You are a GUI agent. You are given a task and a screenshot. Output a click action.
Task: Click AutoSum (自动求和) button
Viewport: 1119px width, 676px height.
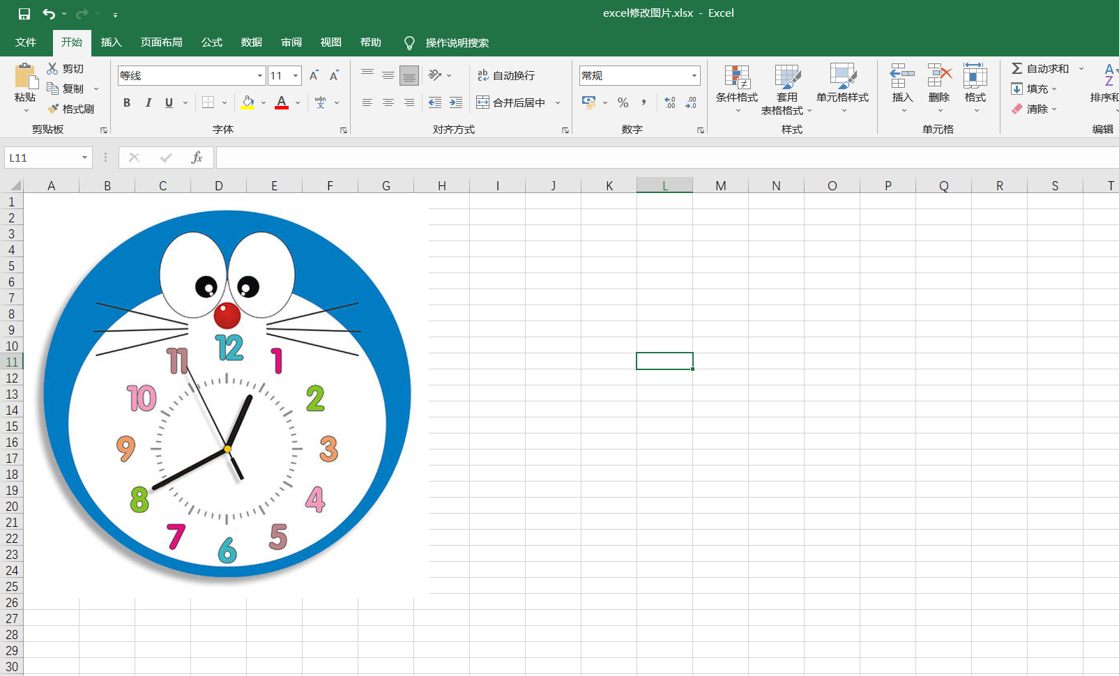click(1040, 68)
